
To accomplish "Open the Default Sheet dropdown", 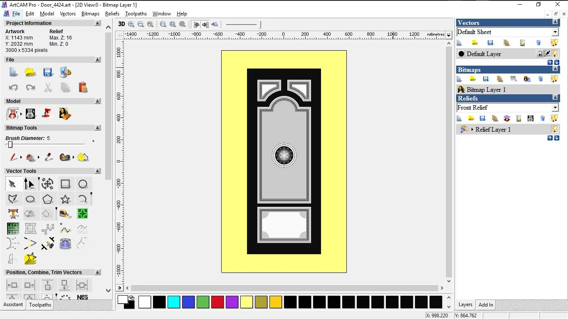I will (x=555, y=32).
